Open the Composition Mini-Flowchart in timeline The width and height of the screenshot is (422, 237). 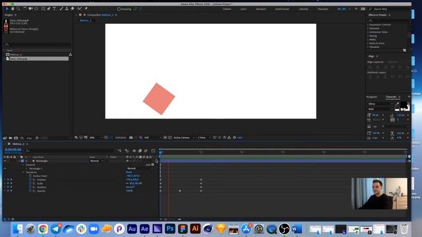(119, 151)
